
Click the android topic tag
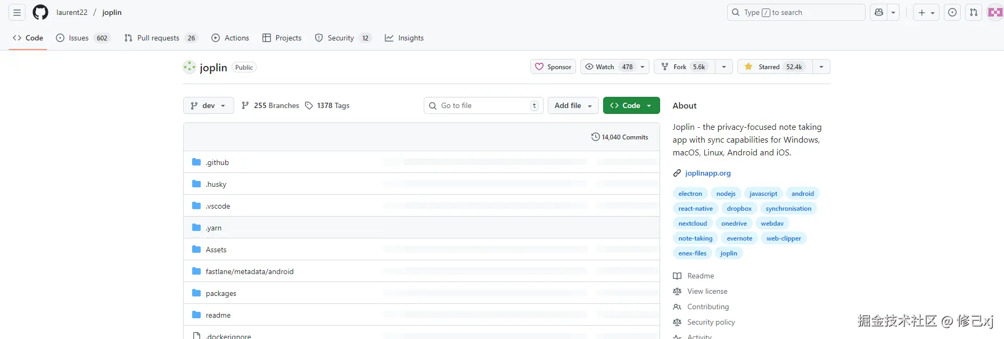802,194
